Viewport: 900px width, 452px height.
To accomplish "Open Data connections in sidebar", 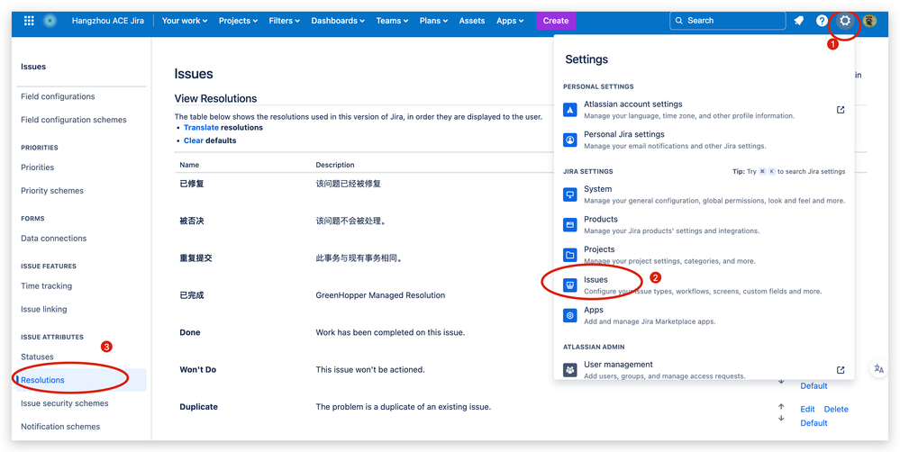I will [54, 238].
